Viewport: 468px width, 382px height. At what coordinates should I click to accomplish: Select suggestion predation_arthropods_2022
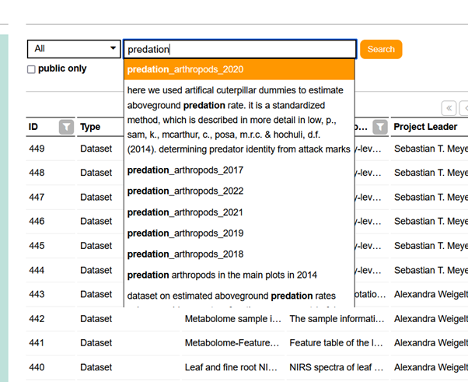[x=239, y=191]
